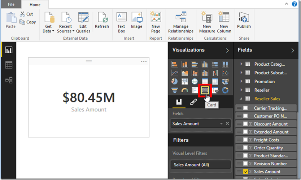Check the Product Standar... field

point(245,155)
